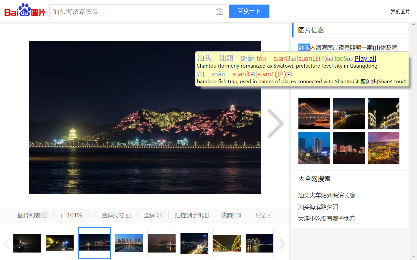Select the golden bridge related image thumbnail

pyautogui.click(x=314, y=113)
